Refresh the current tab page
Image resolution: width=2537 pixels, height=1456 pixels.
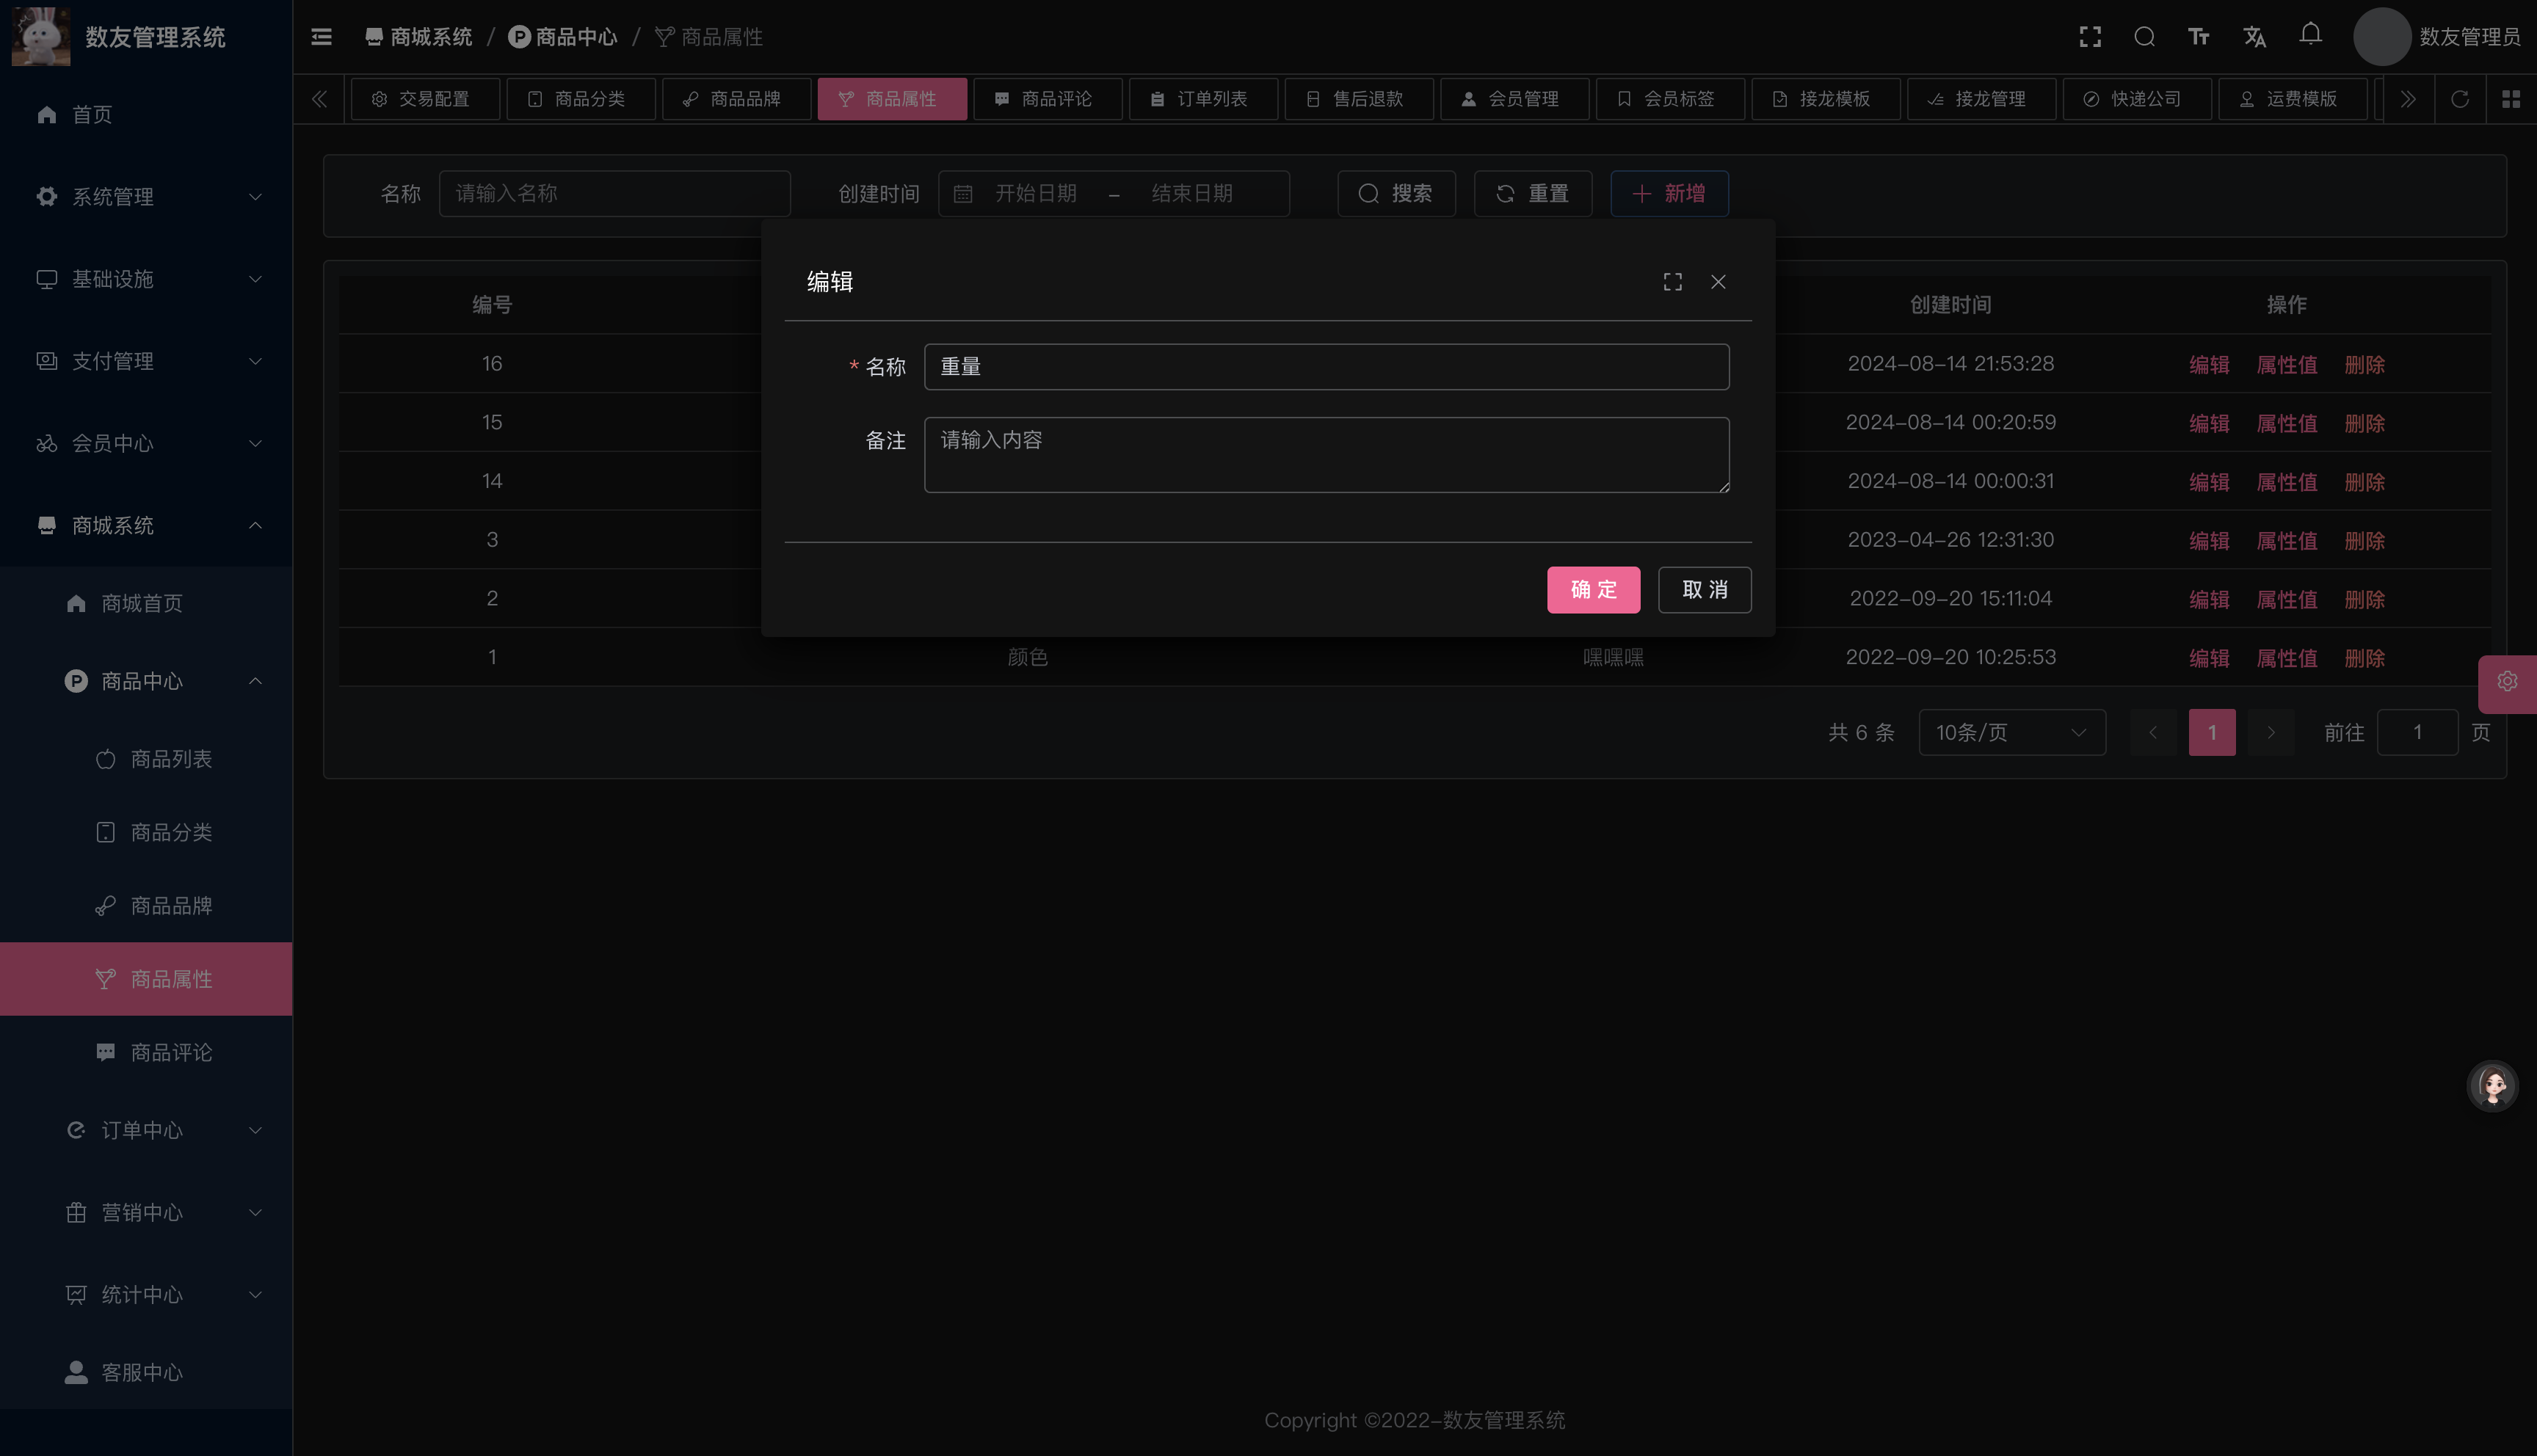2460,99
